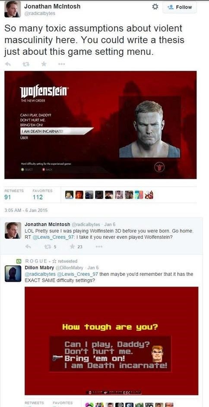Favorite the LOL tweet with 23 stars
The image size is (209, 407).
76,247
